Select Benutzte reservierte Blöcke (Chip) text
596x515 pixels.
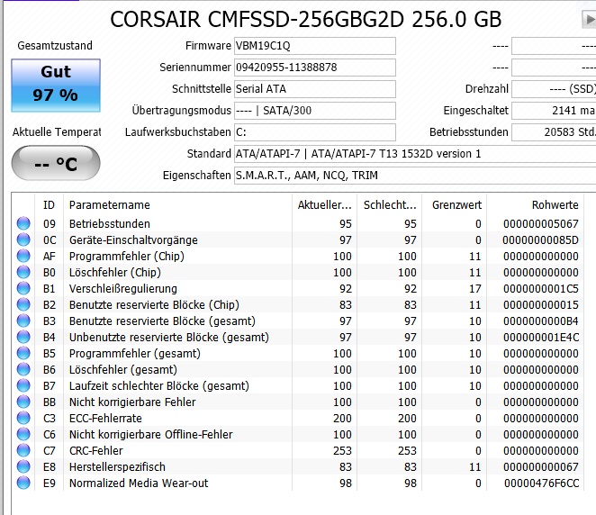pyautogui.click(x=154, y=305)
